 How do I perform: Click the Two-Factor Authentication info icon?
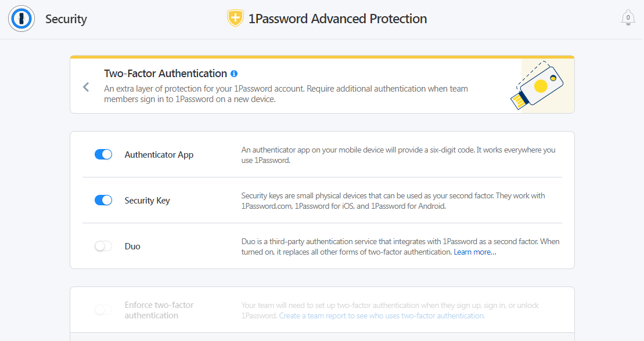click(234, 74)
